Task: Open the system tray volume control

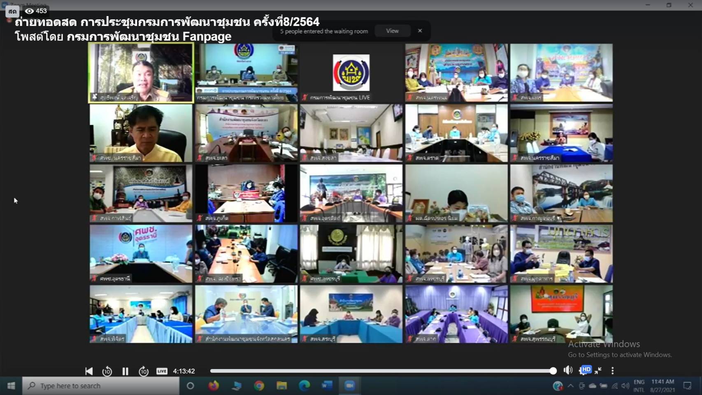Action: [x=625, y=386]
